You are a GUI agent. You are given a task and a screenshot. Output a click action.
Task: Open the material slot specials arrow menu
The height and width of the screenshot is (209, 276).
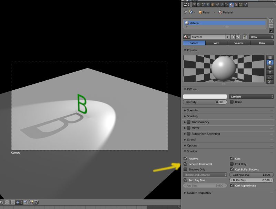click(x=271, y=31)
